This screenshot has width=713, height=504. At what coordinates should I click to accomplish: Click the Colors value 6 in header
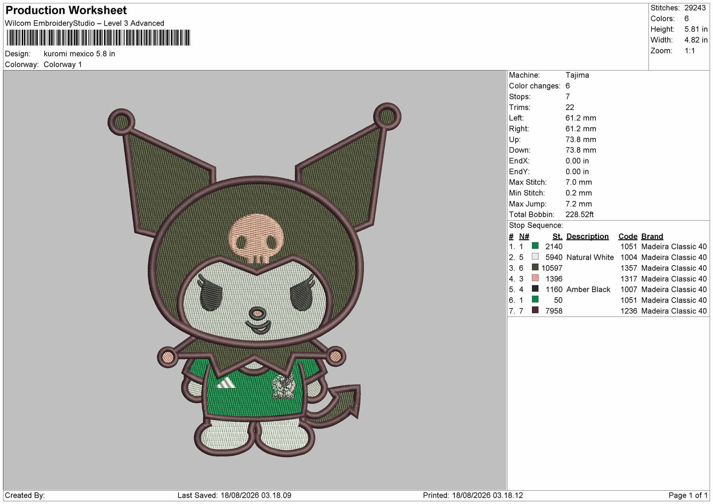tap(686, 19)
